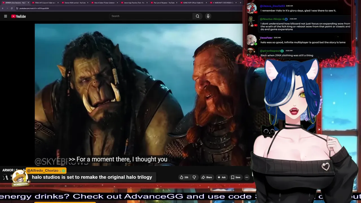The image size is (361, 203).
Task: Focus the YouTube search field
Action: click(151, 16)
